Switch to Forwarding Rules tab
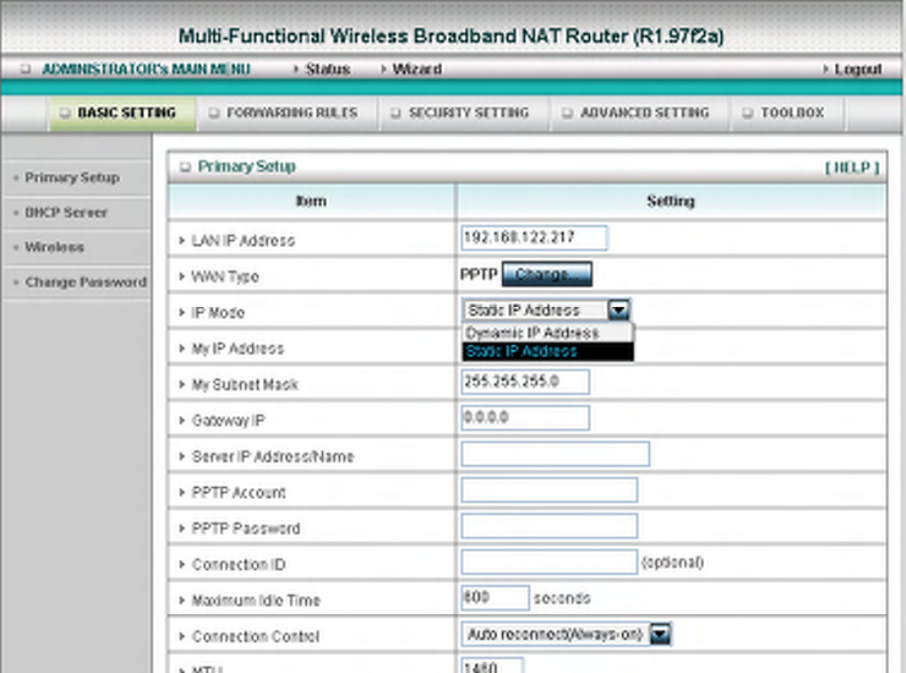This screenshot has height=673, width=906. 285,113
